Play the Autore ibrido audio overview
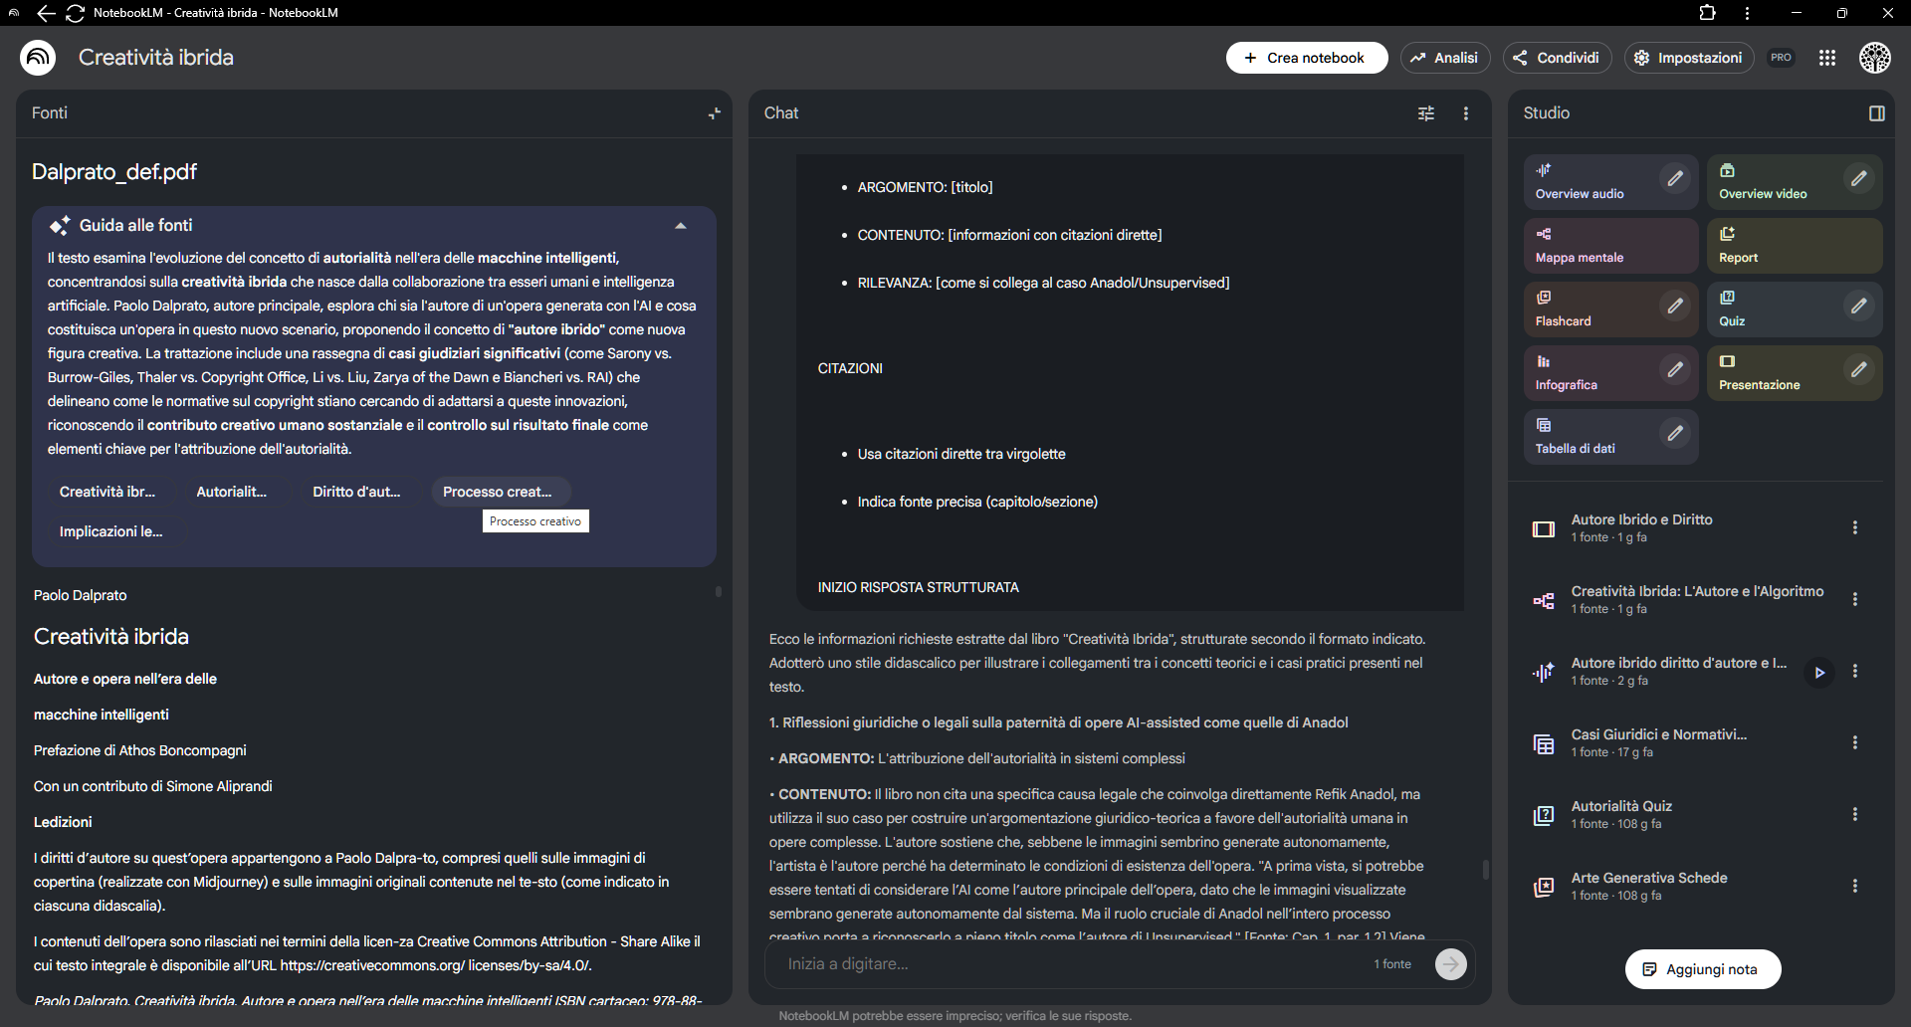Viewport: 1911px width, 1027px height. [1818, 673]
